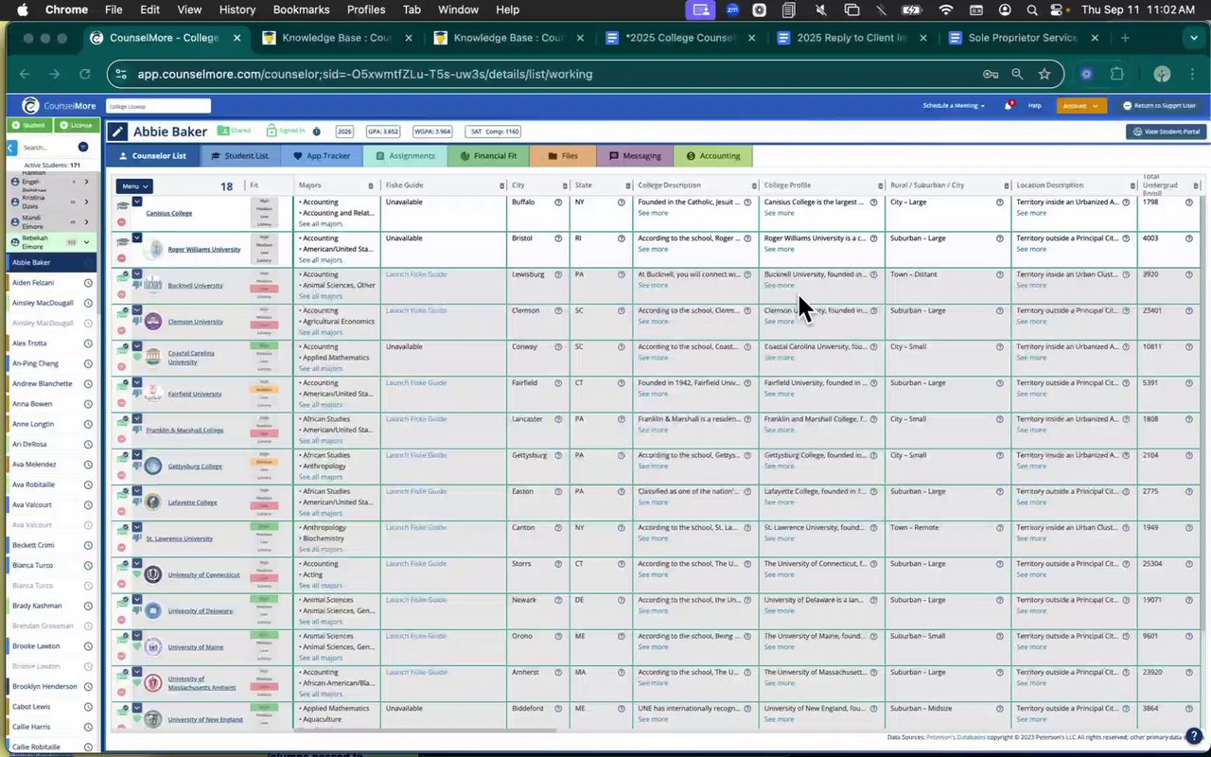Select the High fit level for Coastal Carolina University
The width and height of the screenshot is (1211, 757).
[264, 344]
